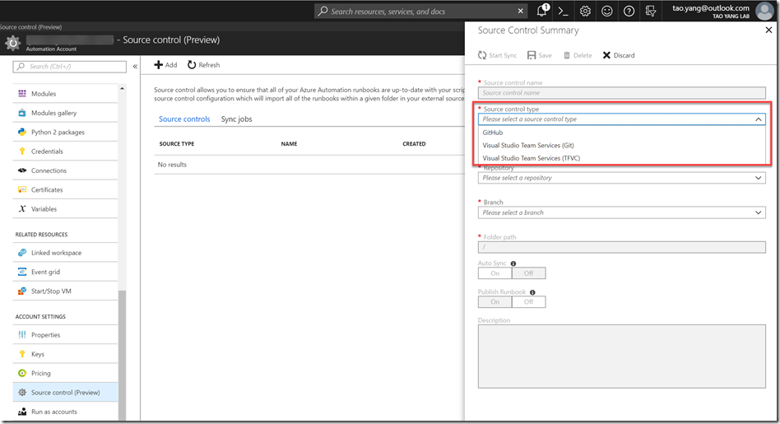Turn Auto Sync Off
This screenshot has height=424, width=780.
[528, 273]
